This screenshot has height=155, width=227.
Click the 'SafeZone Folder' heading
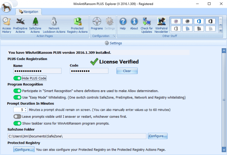point(21,129)
